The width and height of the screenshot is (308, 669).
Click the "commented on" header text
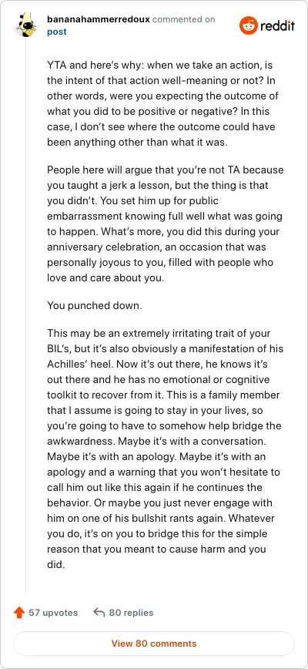click(183, 19)
